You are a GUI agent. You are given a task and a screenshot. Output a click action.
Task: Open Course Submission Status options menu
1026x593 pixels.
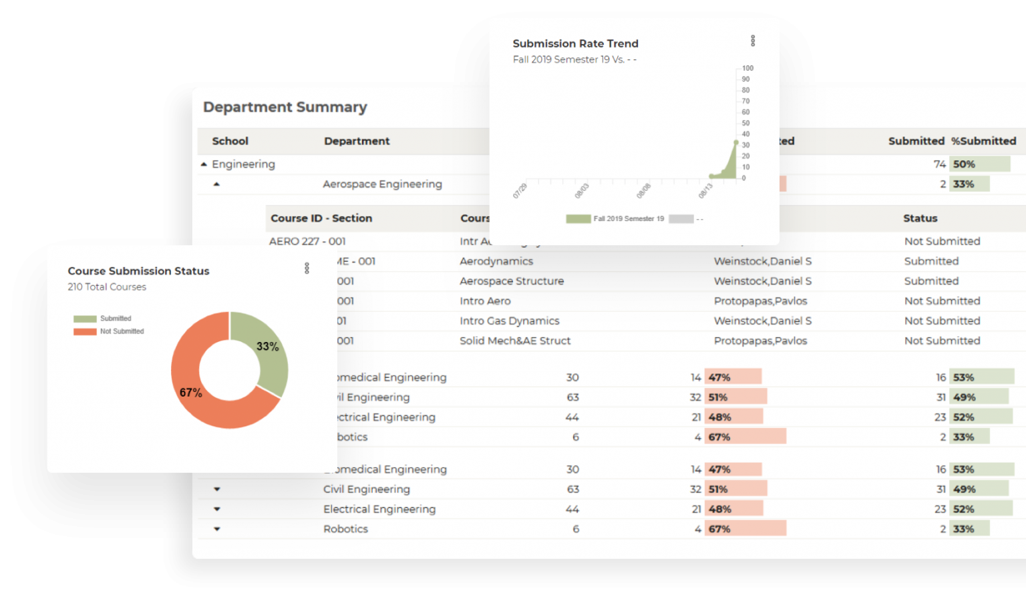(x=307, y=268)
